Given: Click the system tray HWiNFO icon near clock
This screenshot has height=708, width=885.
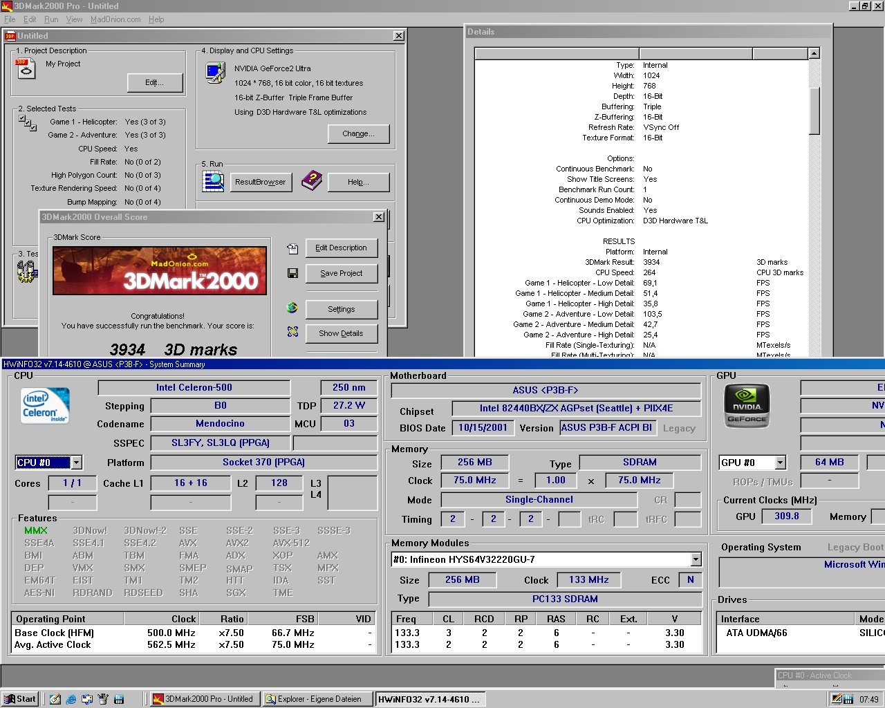Looking at the screenshot, I should click(848, 699).
